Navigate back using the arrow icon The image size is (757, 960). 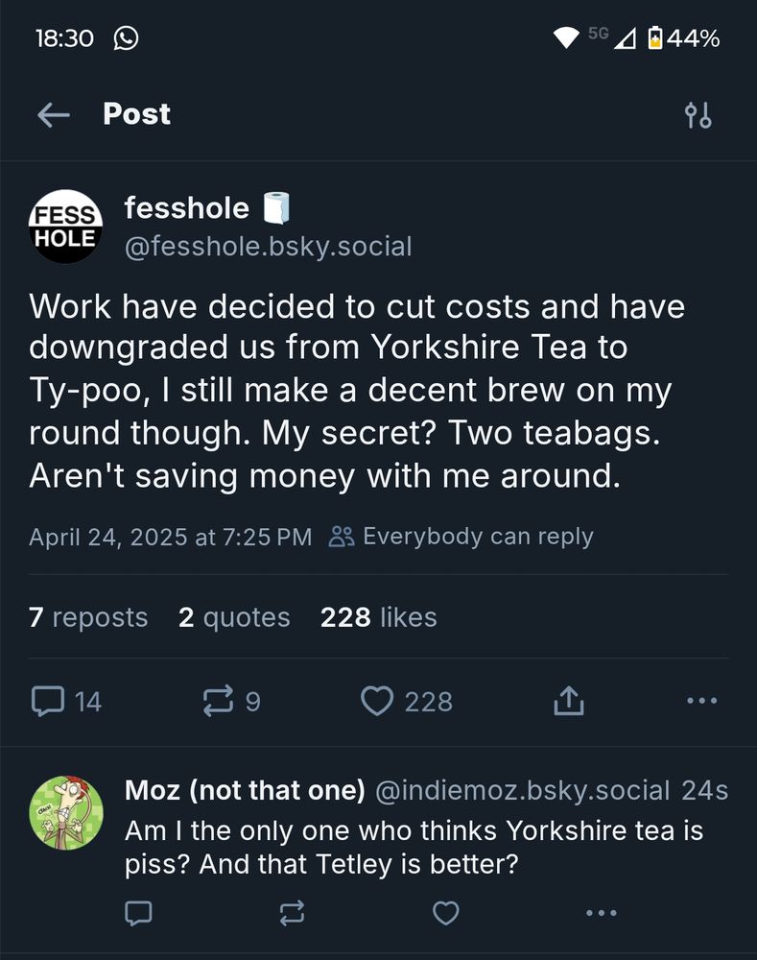tap(54, 114)
